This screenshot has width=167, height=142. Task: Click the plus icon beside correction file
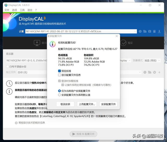point(159,72)
